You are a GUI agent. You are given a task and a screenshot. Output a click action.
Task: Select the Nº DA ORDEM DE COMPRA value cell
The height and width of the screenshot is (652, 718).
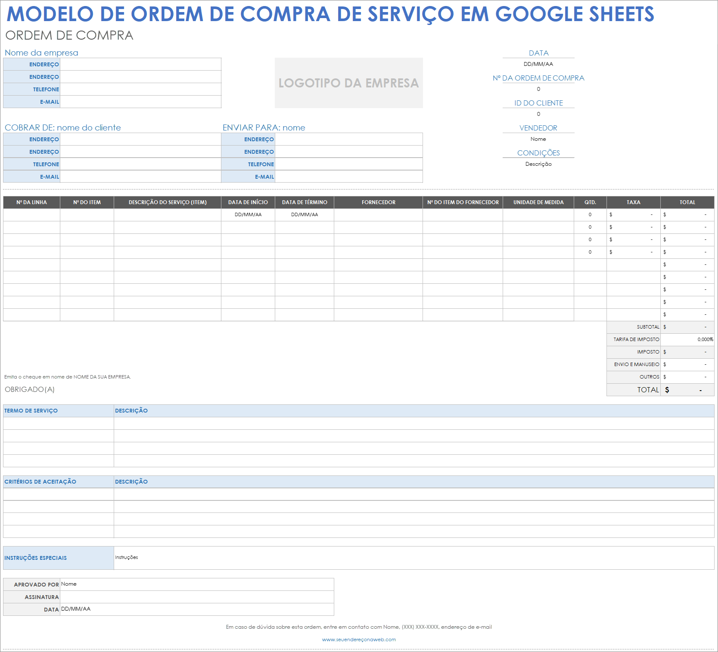[538, 89]
